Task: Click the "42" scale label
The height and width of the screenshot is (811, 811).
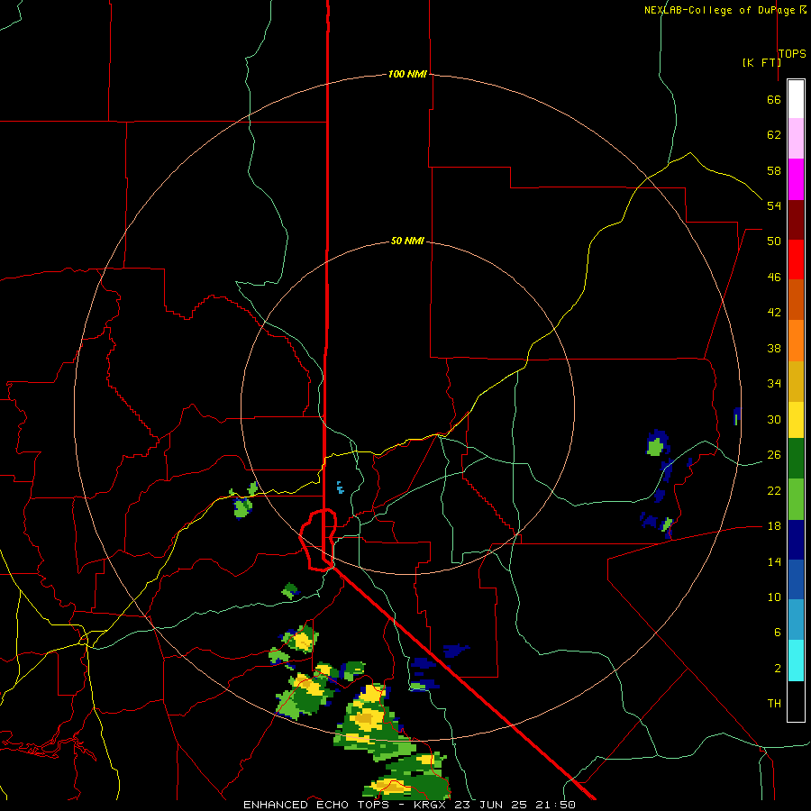Action: coord(774,313)
